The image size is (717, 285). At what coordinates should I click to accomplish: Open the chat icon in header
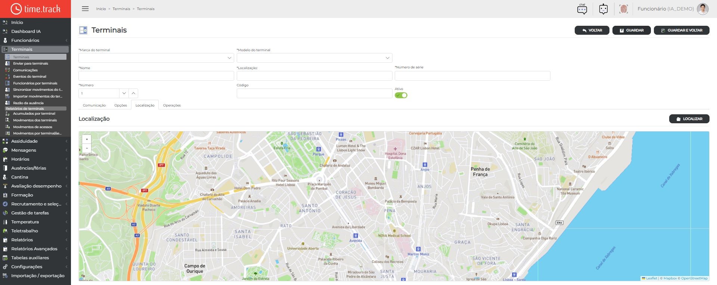[582, 9]
